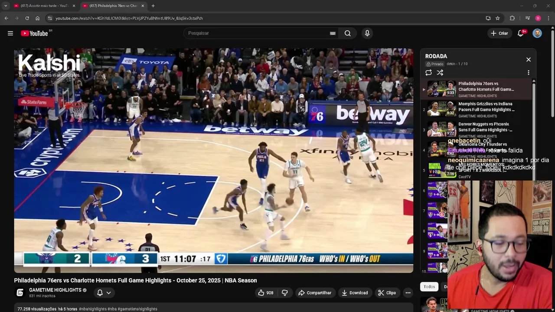Open GAMETIME HIGHLIGHTS channel name link

(x=55, y=290)
